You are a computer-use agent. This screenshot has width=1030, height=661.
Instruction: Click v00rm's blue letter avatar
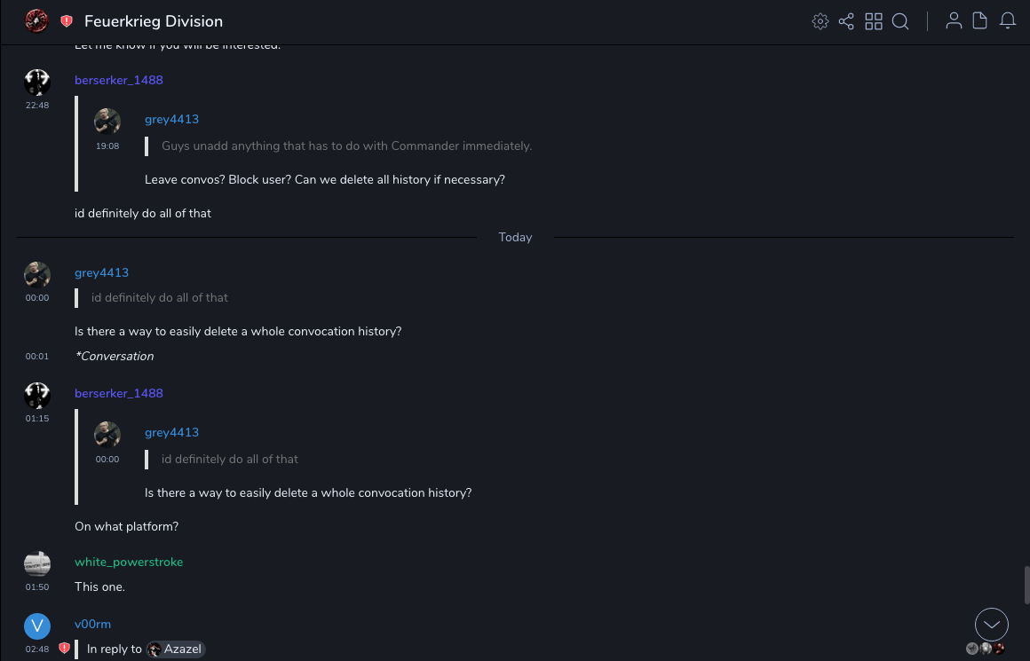click(x=37, y=626)
